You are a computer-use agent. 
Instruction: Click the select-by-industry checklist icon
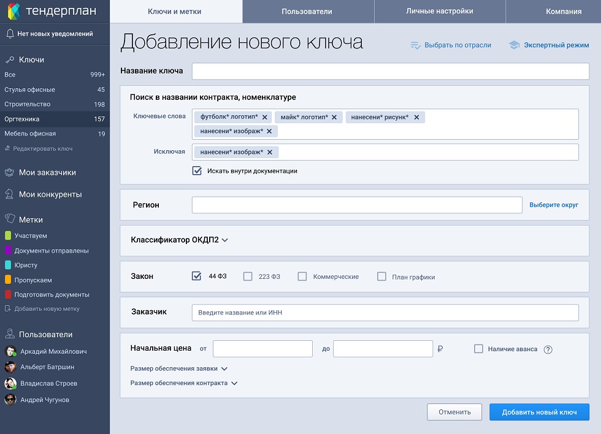(415, 45)
